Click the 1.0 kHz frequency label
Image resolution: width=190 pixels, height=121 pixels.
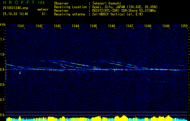pos(2,54)
